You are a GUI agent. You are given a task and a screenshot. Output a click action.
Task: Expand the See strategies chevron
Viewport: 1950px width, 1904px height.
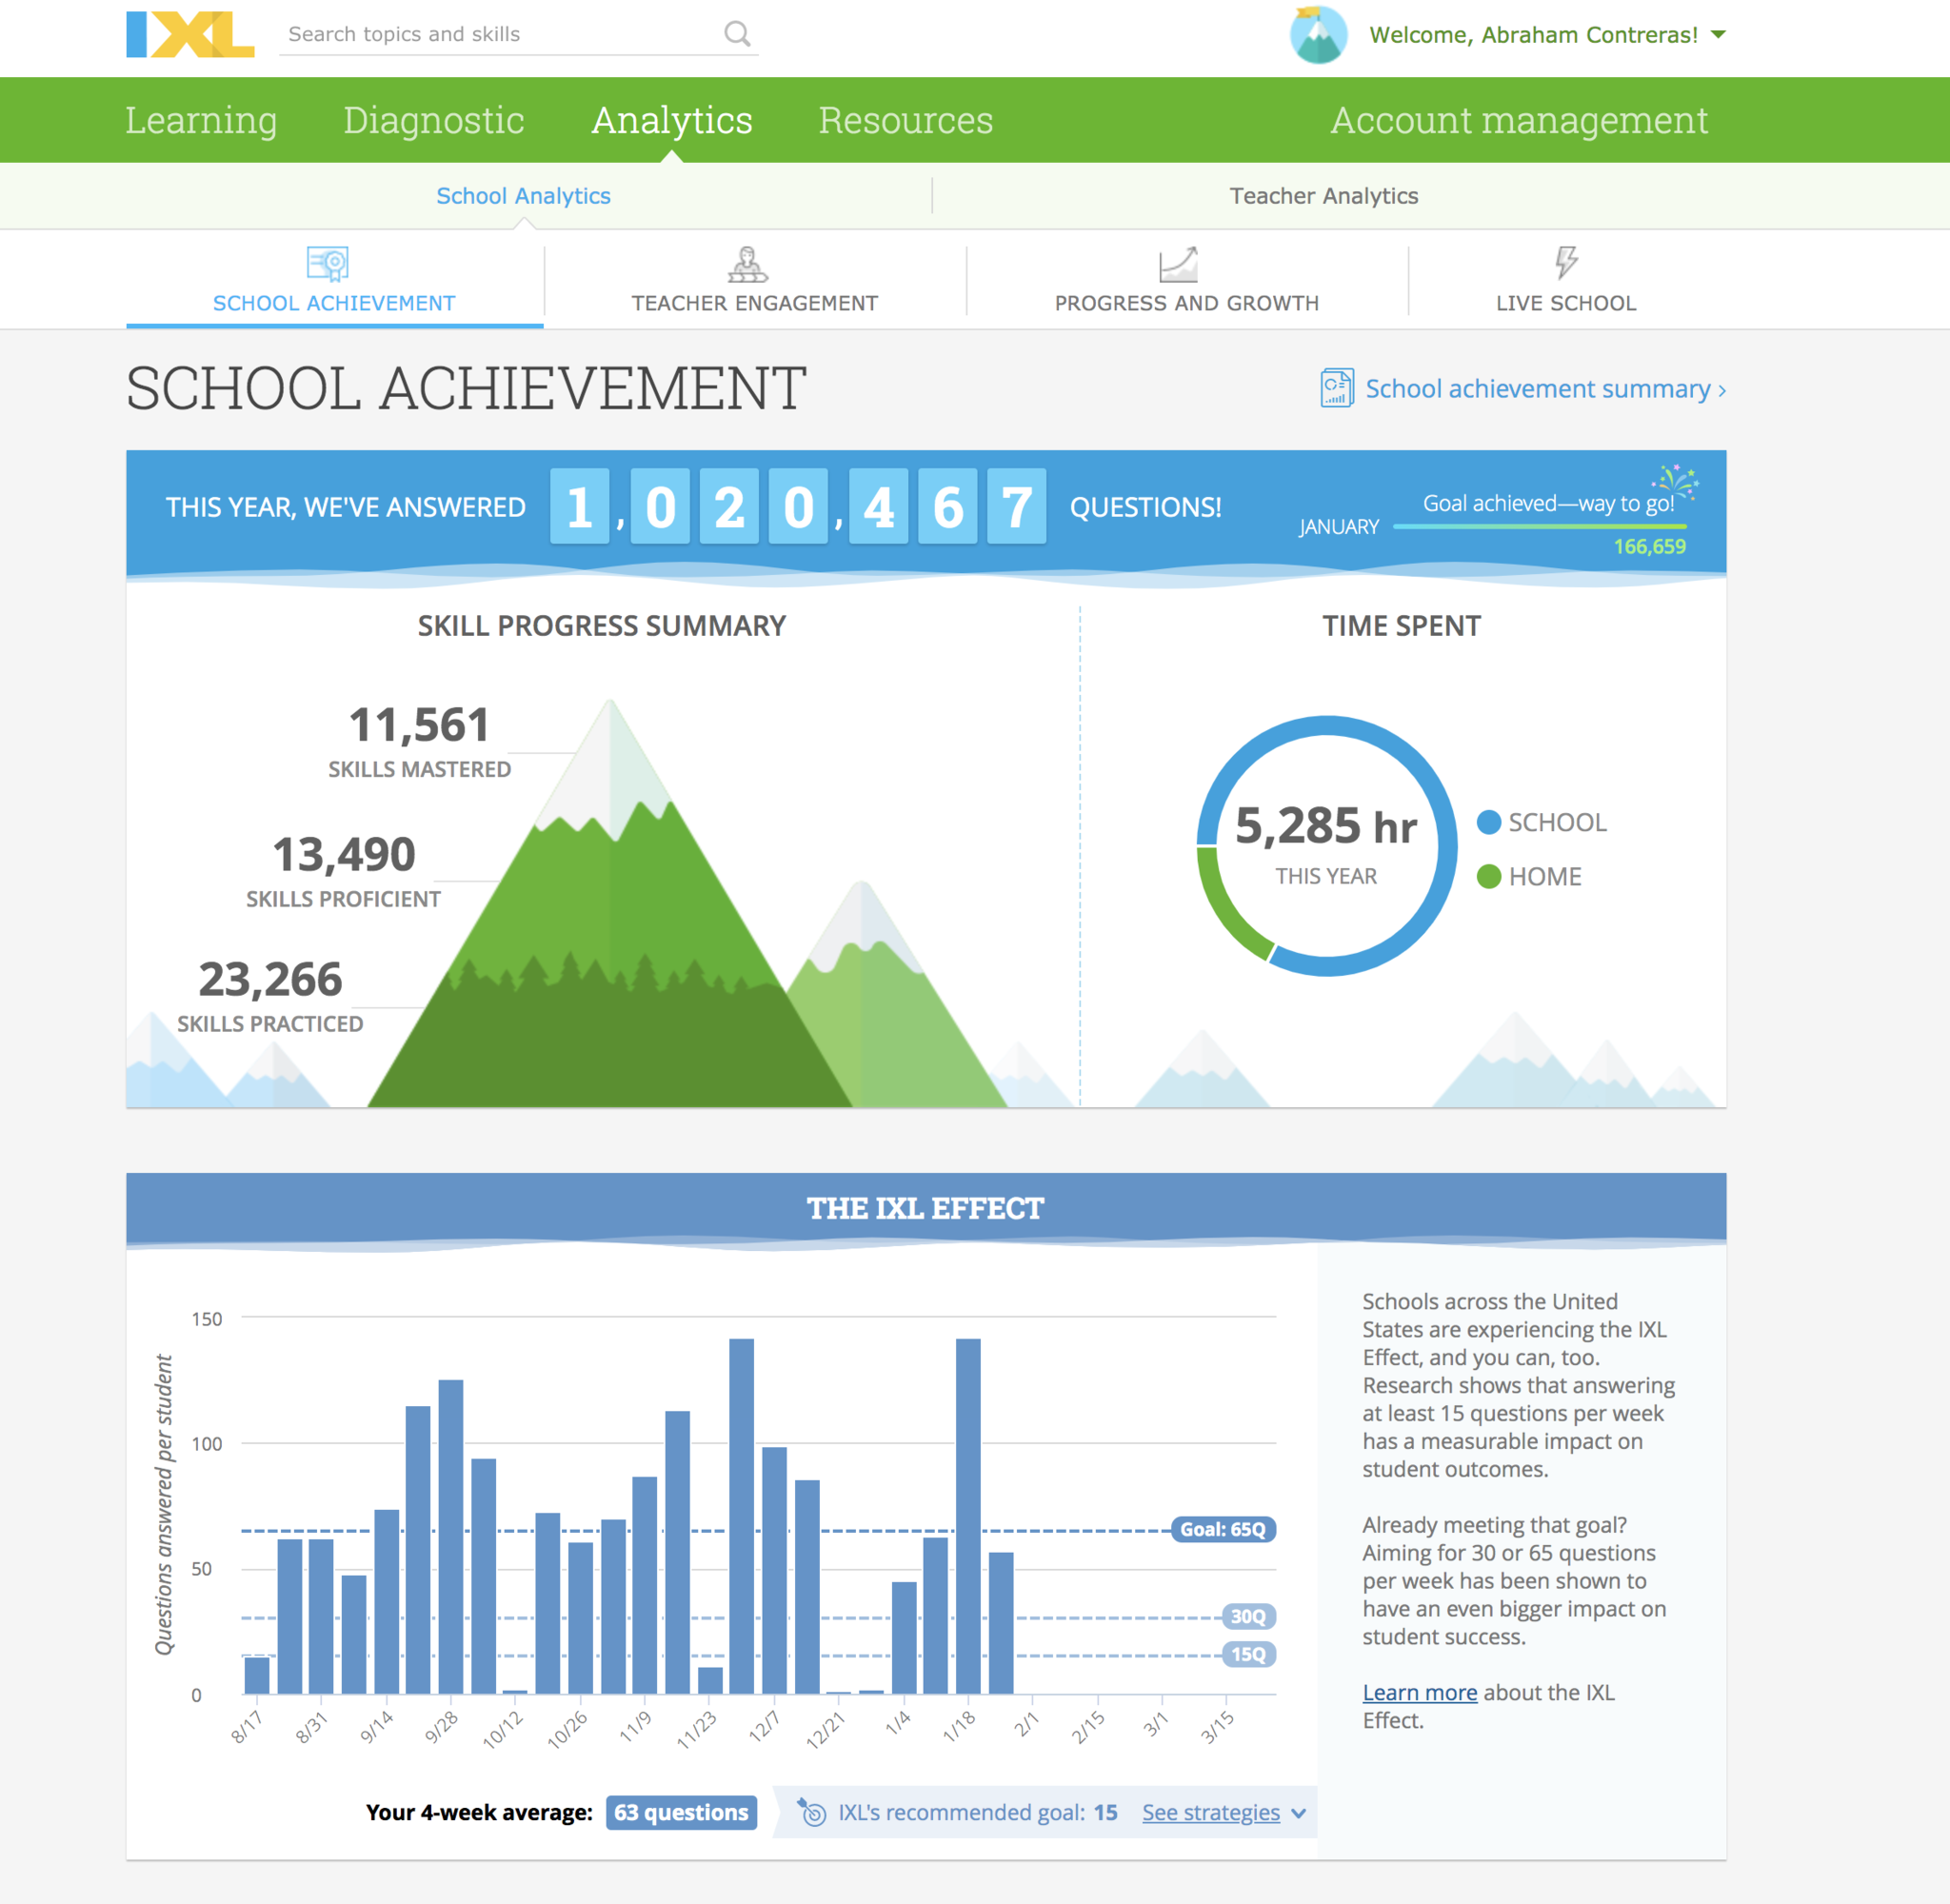[x=1298, y=1813]
